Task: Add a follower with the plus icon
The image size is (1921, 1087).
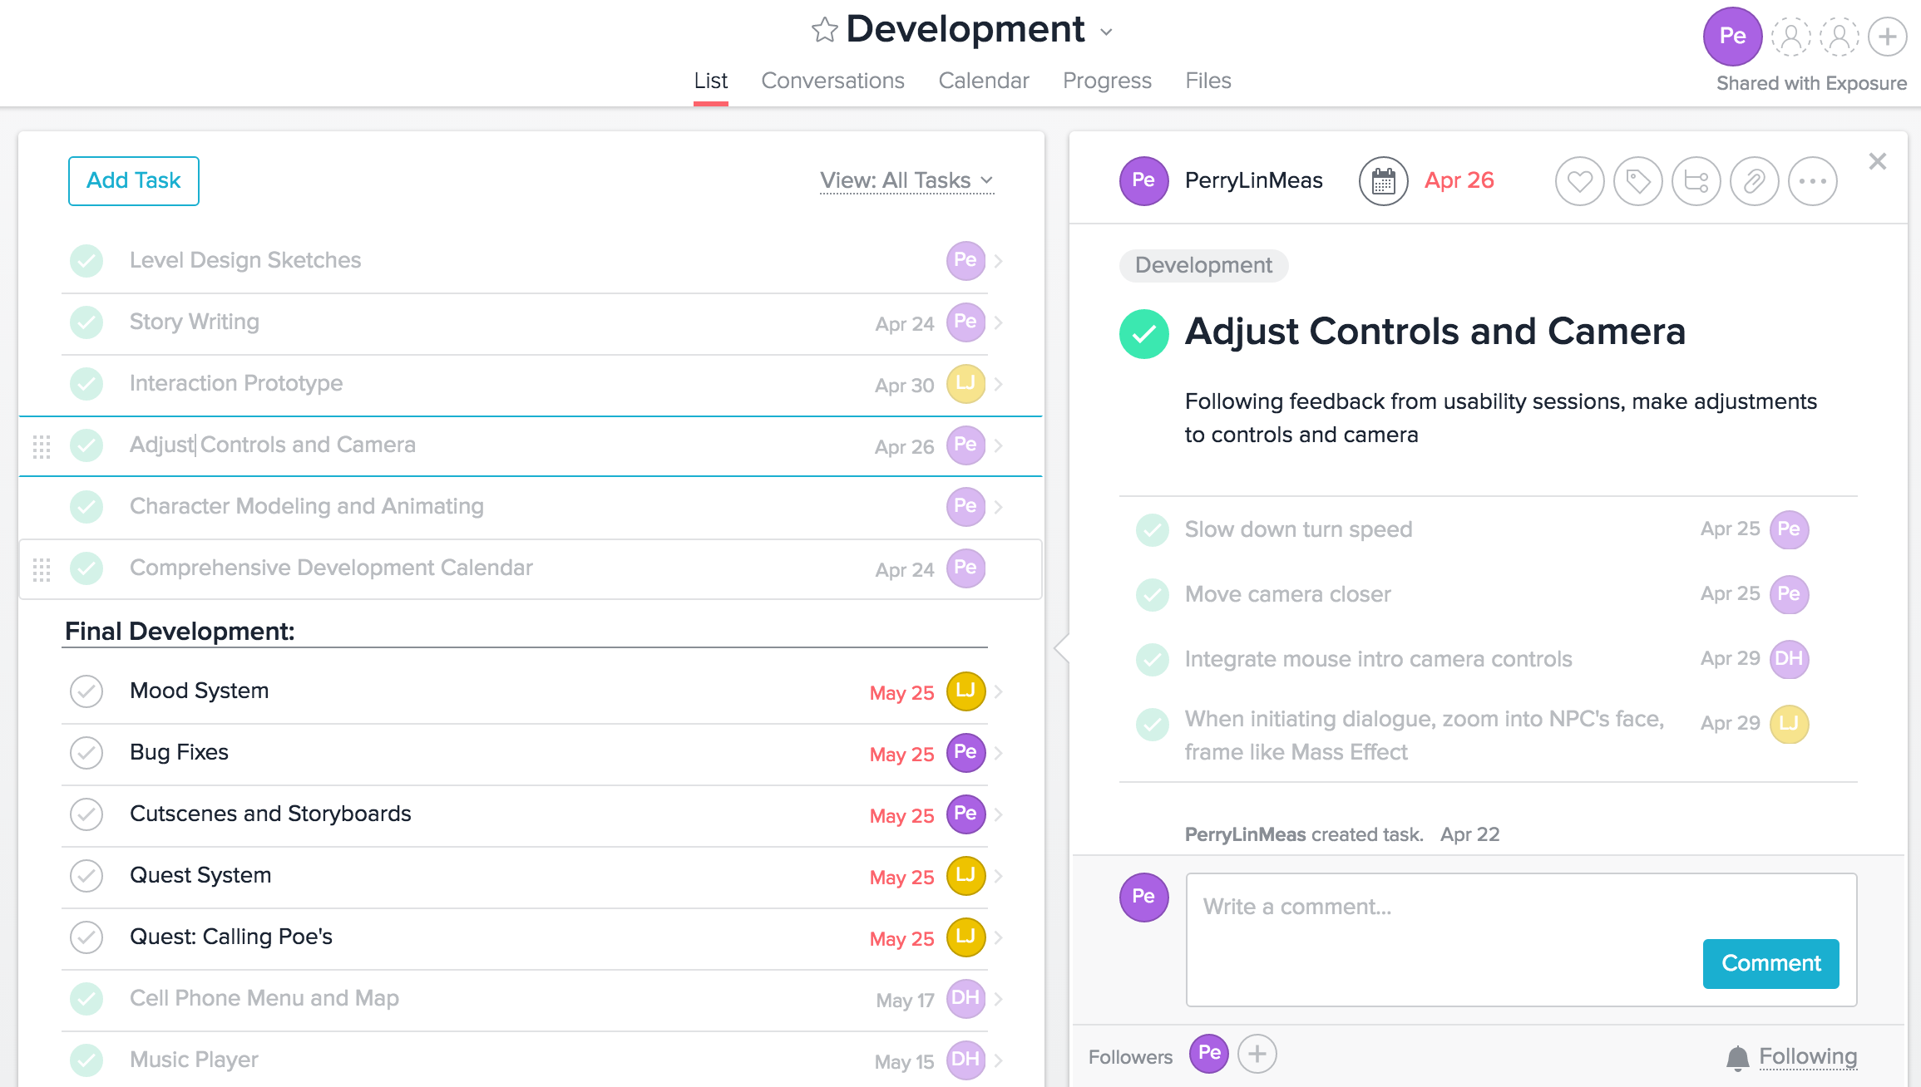Action: 1257,1055
